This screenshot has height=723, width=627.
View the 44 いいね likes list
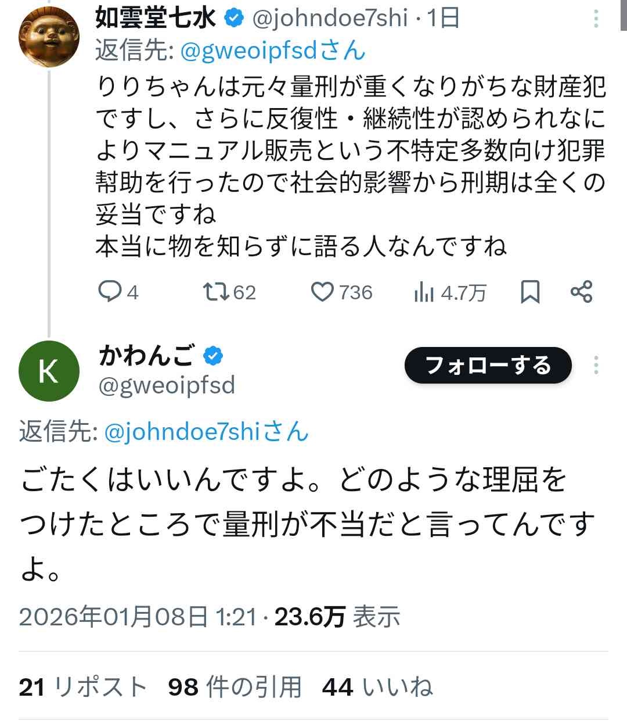point(377,687)
